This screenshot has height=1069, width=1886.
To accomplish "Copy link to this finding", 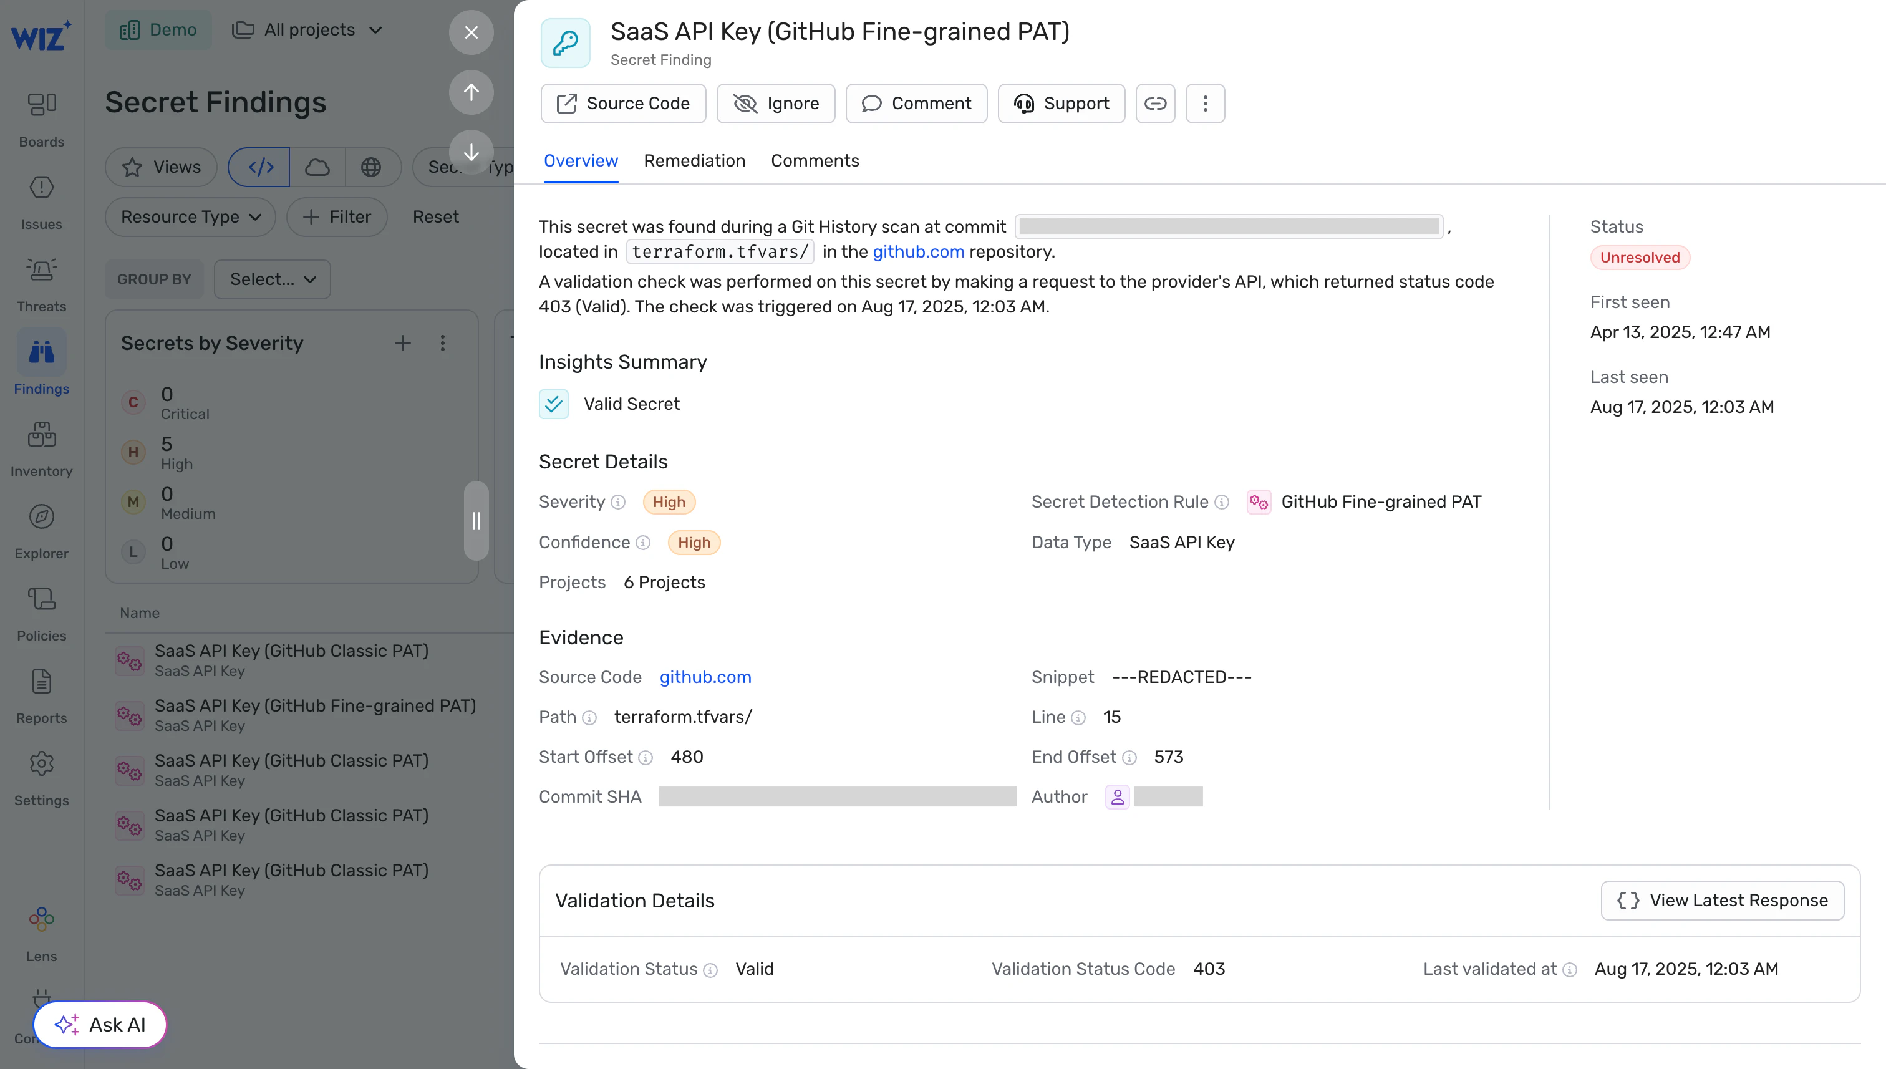I will 1155,104.
